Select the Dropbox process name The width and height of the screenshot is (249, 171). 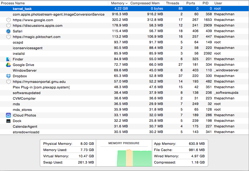coord(20,76)
